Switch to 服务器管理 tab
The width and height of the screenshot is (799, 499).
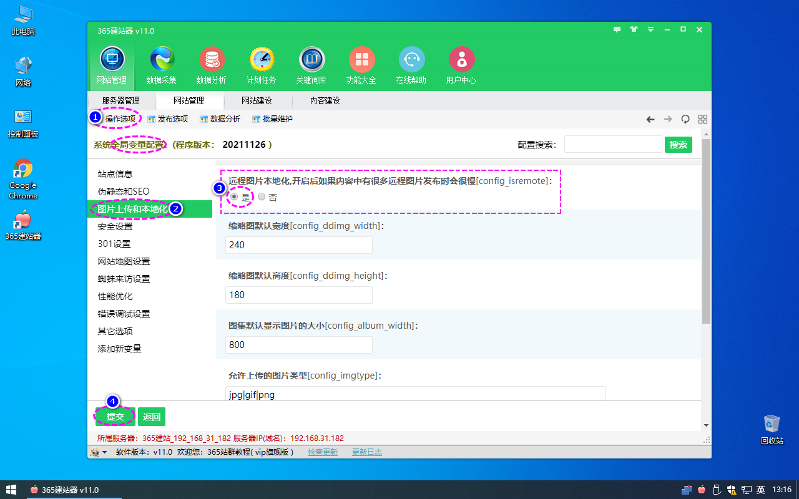(x=121, y=100)
